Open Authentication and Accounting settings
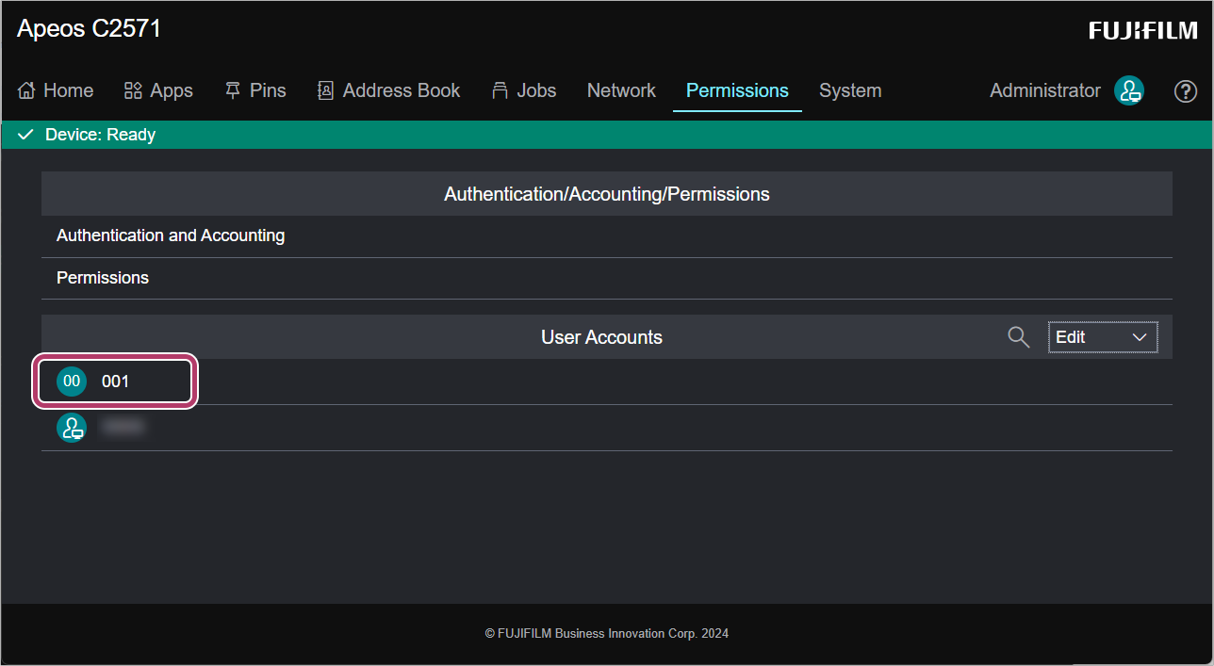 [607, 236]
